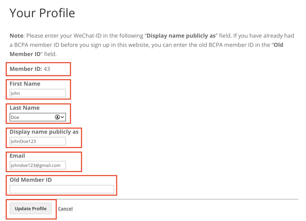Click the Member ID: 43 text

click(x=30, y=69)
